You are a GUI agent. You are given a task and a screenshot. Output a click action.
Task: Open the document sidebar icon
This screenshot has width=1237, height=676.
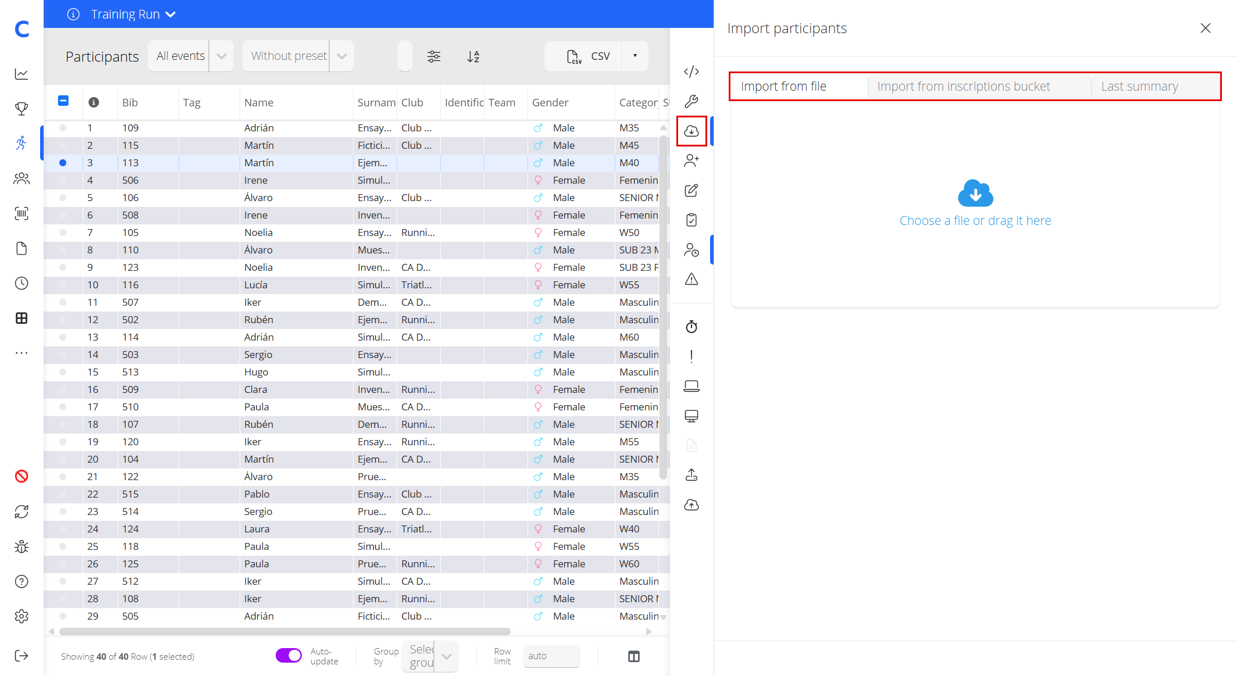point(22,248)
